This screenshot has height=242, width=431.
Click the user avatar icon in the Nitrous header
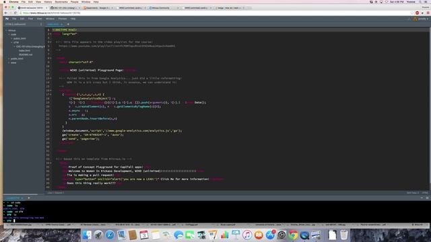pos(415,19)
